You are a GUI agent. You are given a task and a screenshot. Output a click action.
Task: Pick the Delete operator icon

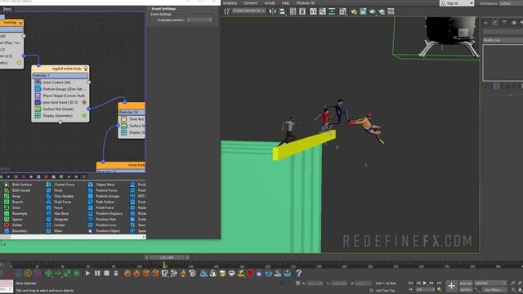[x=7, y=225]
